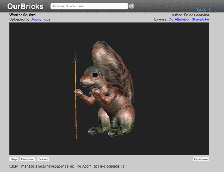Click the author name Bruce Lehmann
This screenshot has width=224, height=172.
click(x=196, y=15)
